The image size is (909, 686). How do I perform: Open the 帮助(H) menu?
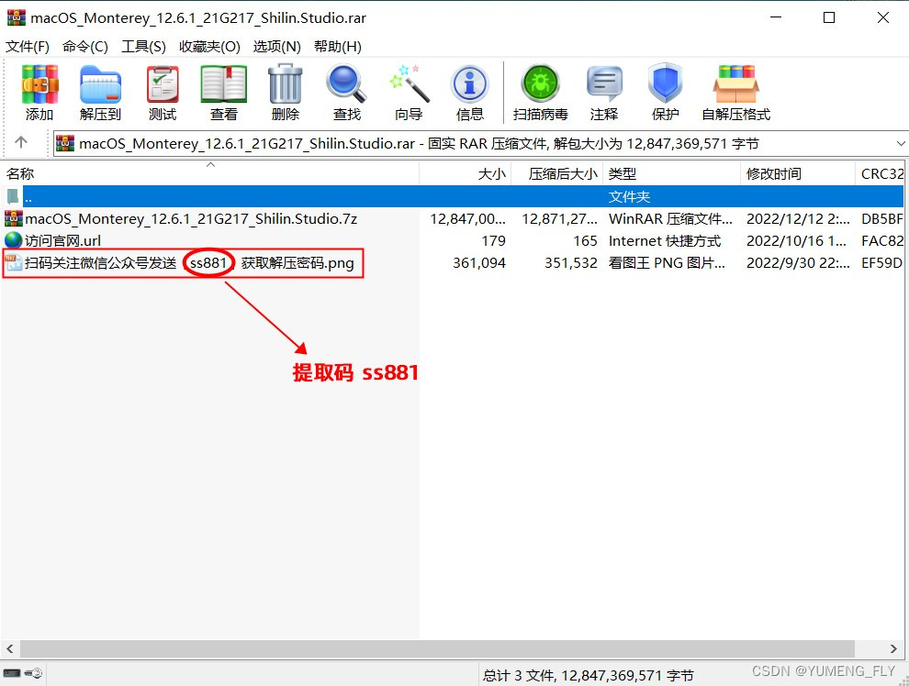pyautogui.click(x=337, y=46)
